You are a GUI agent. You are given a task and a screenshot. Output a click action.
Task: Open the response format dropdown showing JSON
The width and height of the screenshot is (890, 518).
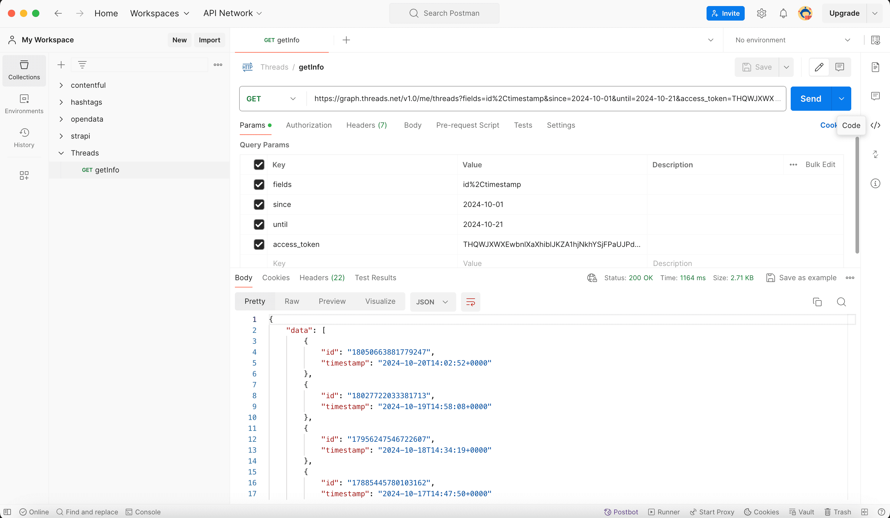(432, 302)
